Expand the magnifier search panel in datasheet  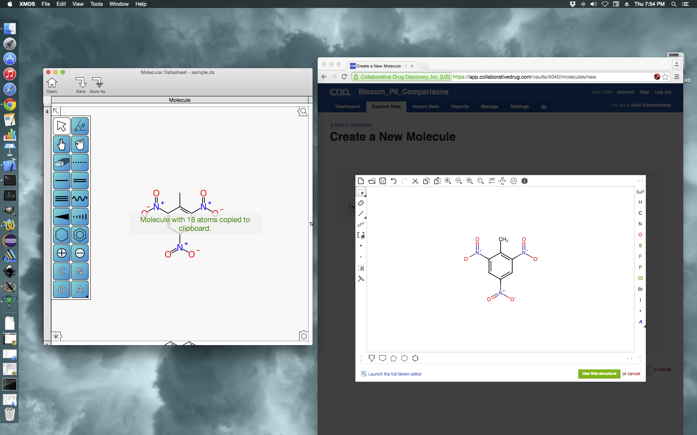point(303,111)
